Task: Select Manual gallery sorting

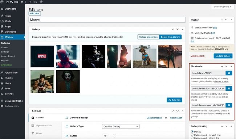Action: [x=192, y=131]
